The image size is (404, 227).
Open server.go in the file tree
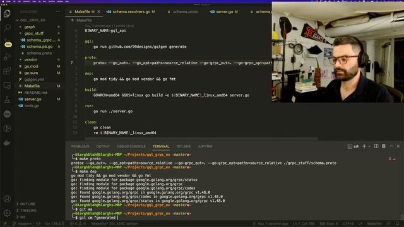(x=33, y=99)
